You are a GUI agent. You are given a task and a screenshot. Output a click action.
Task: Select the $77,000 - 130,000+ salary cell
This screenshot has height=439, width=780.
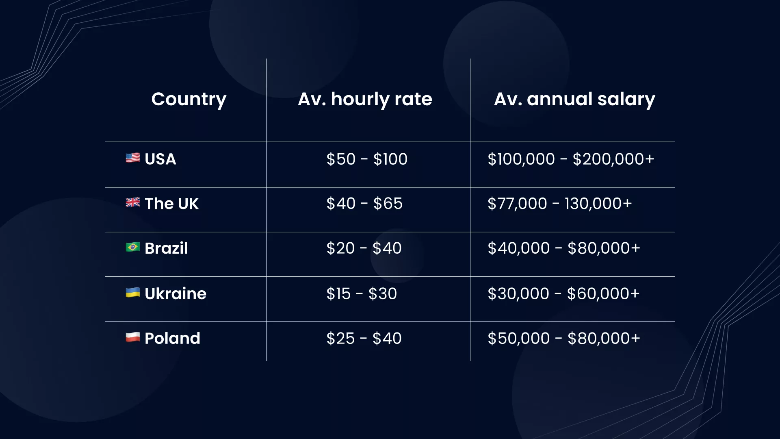pos(560,204)
